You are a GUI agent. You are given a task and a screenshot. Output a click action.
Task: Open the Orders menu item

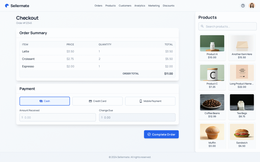pos(98,6)
